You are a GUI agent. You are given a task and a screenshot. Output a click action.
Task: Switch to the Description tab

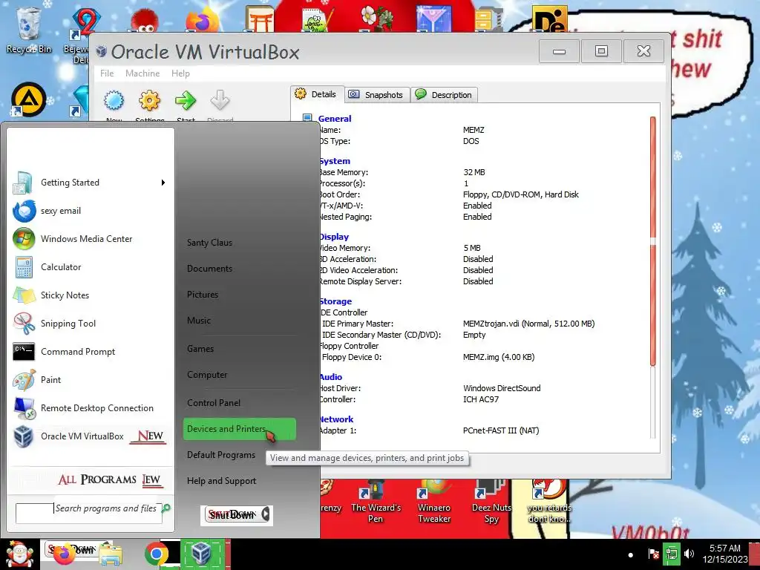(x=445, y=94)
